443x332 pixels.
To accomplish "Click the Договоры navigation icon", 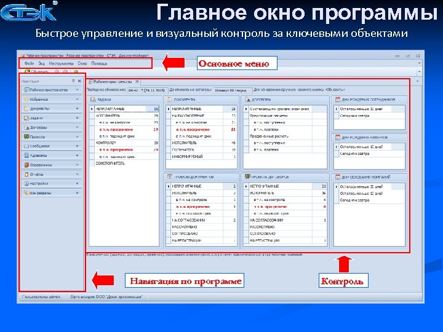I will coord(26,127).
